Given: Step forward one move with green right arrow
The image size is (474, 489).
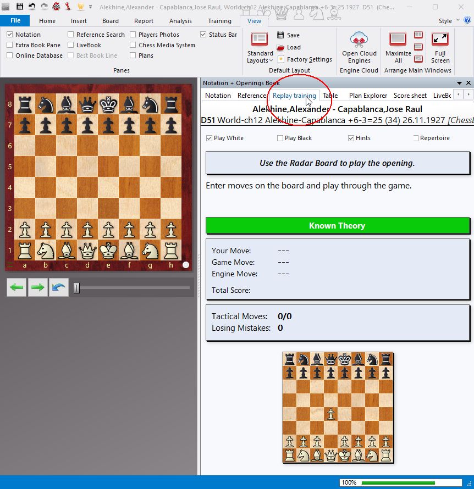Looking at the screenshot, I should point(38,287).
